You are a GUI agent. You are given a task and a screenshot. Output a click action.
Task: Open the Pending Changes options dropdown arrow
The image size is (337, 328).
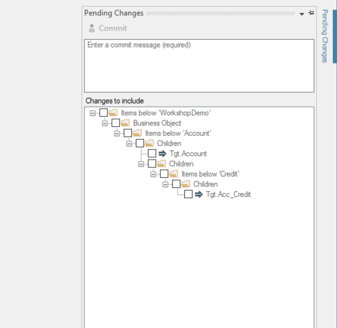point(302,13)
